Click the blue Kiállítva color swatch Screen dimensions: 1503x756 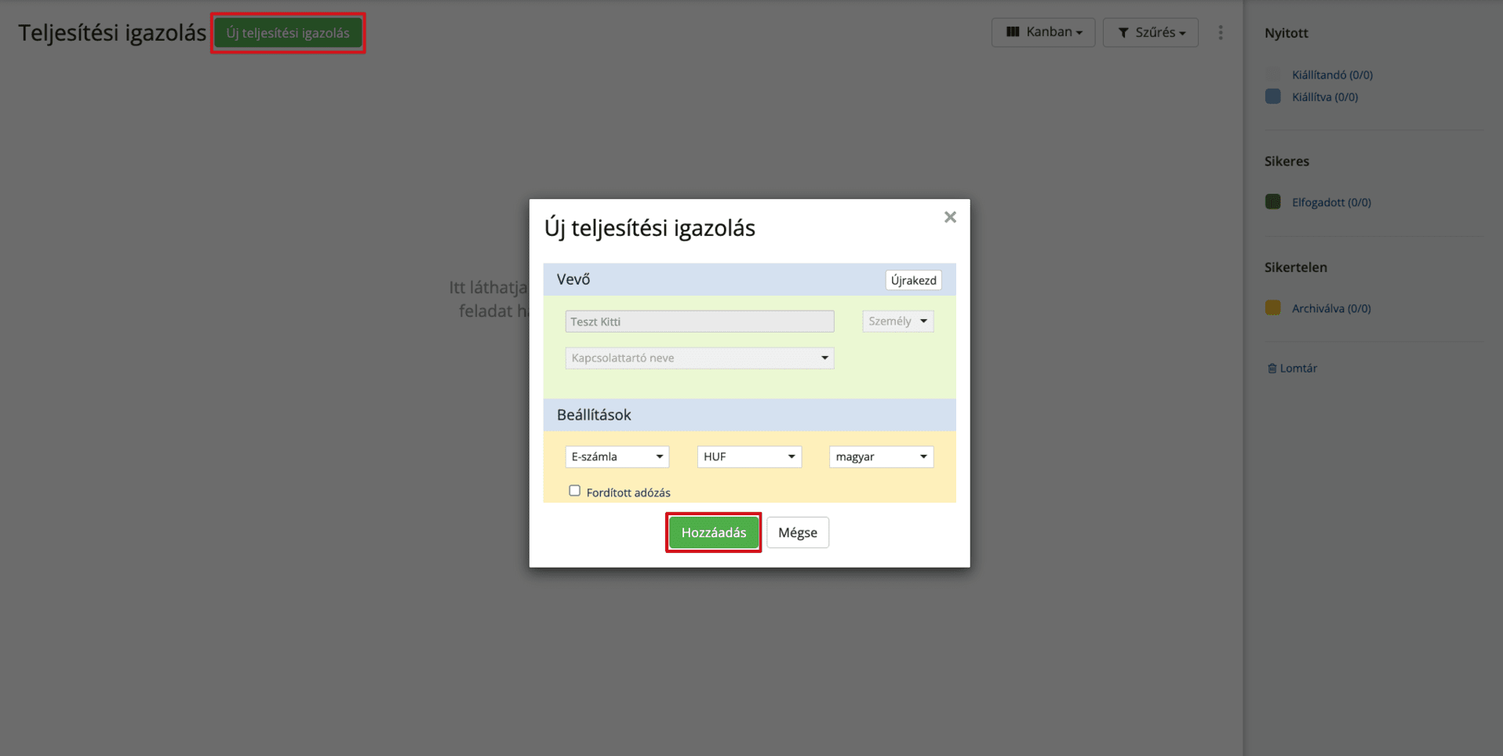1272,96
